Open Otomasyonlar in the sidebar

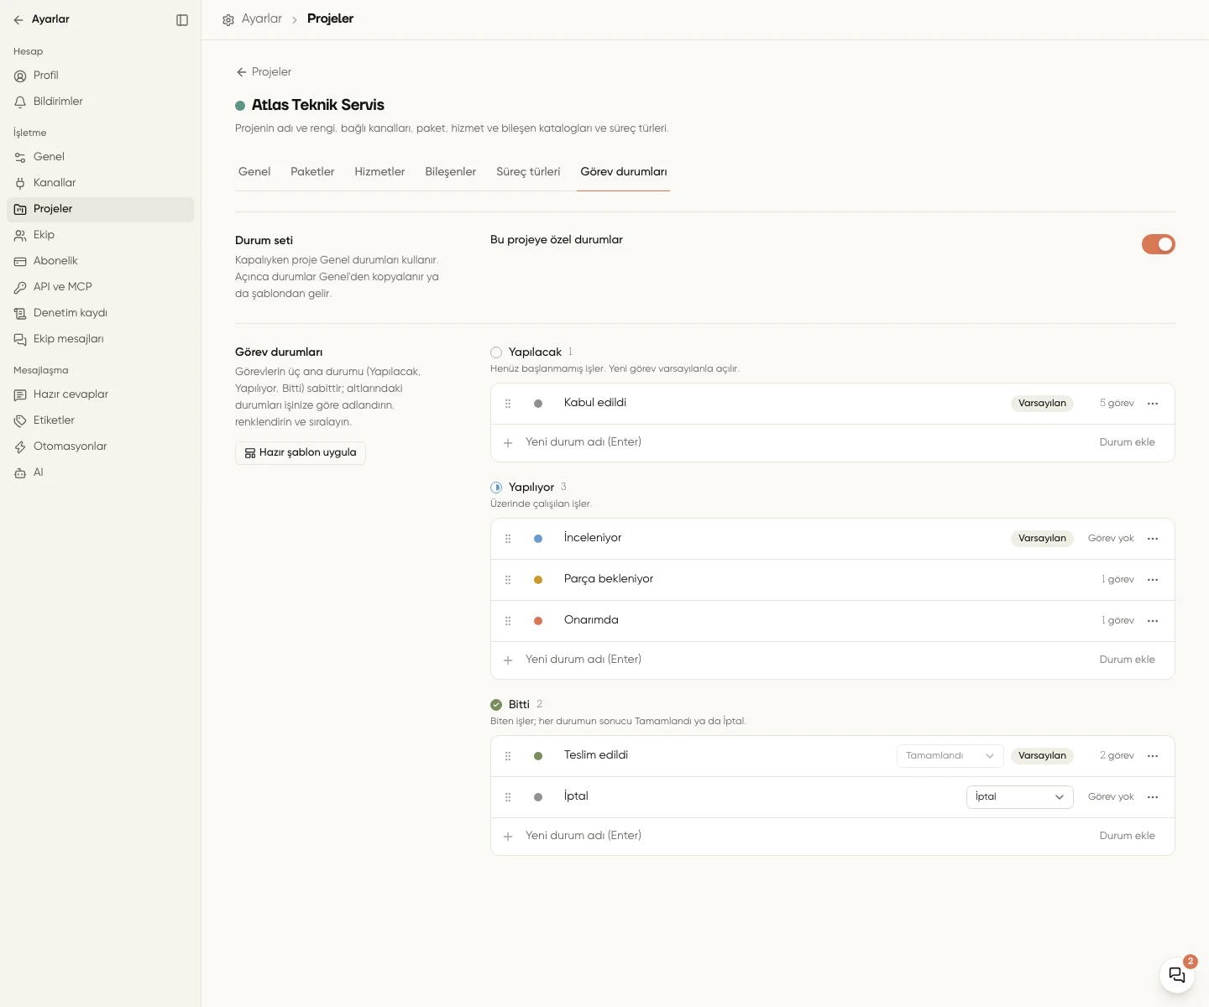tap(101, 446)
